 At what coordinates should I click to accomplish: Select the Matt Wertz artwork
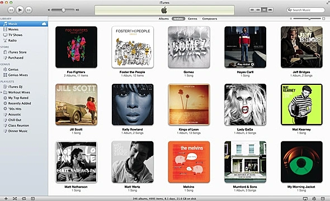pyautogui.click(x=133, y=162)
